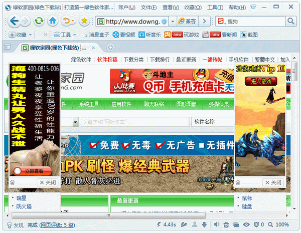Click the security shield in address bar
This screenshot has width=301, height=233.
pyautogui.click(x=165, y=22)
